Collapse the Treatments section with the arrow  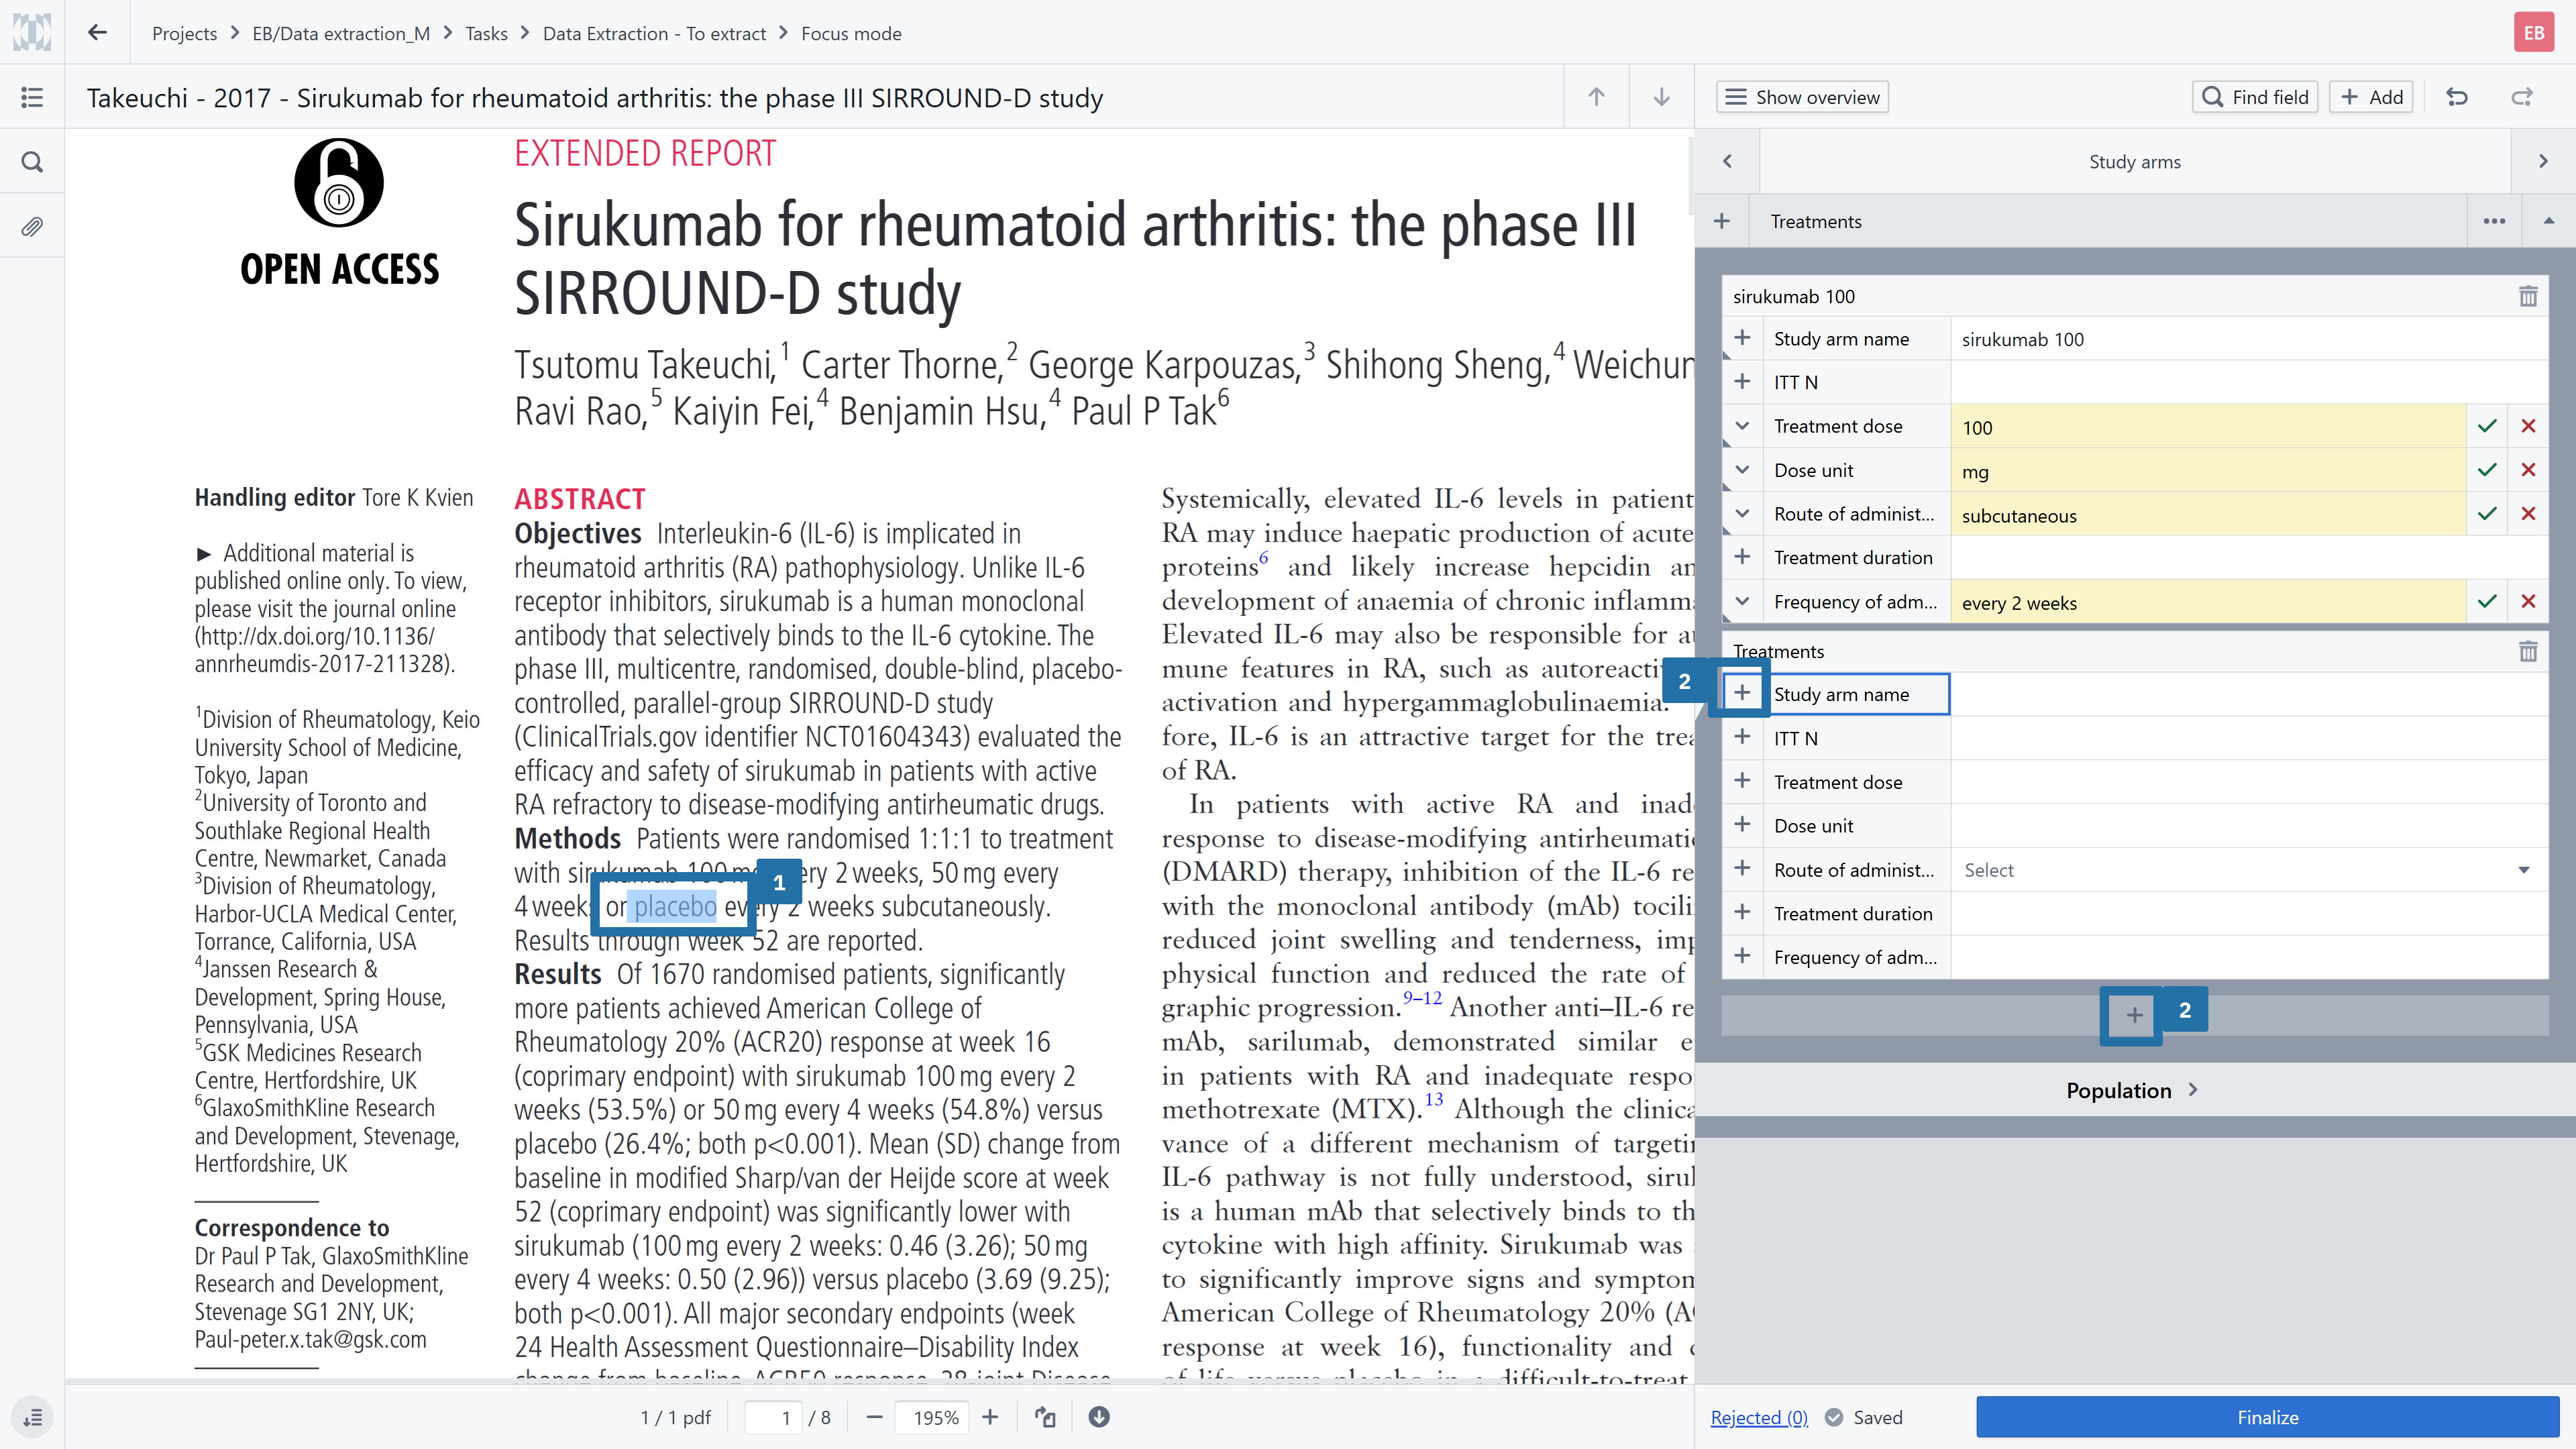pyautogui.click(x=2548, y=221)
